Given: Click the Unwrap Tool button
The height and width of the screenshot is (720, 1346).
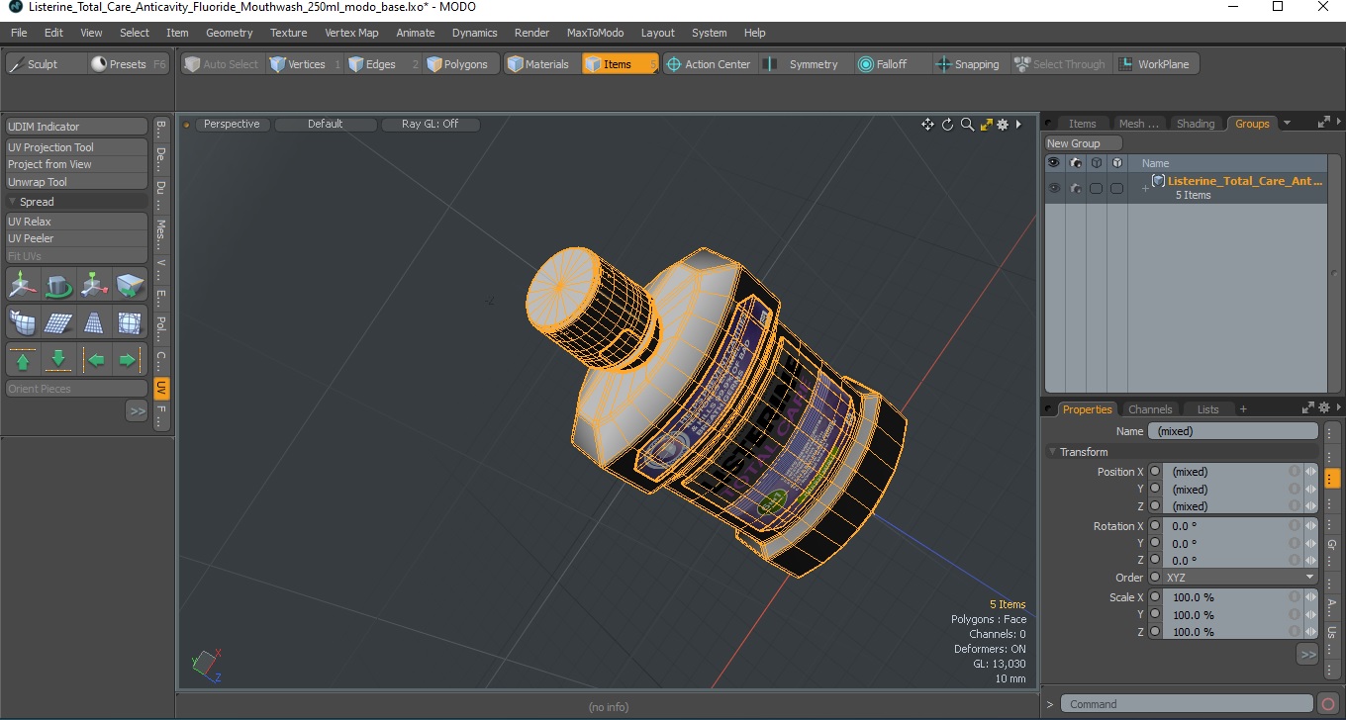Looking at the screenshot, I should (x=76, y=182).
